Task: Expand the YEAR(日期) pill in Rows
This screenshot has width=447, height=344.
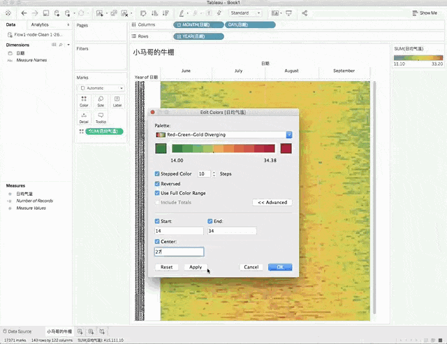Action: 179,36
